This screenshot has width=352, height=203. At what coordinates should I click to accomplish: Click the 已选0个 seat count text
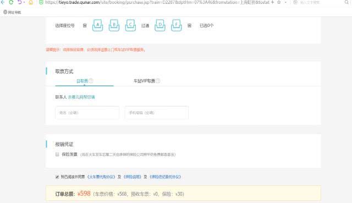(207, 25)
